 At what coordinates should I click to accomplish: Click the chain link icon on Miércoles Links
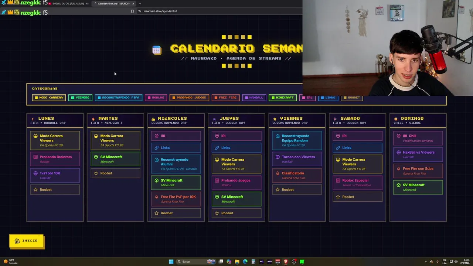pyautogui.click(x=157, y=148)
